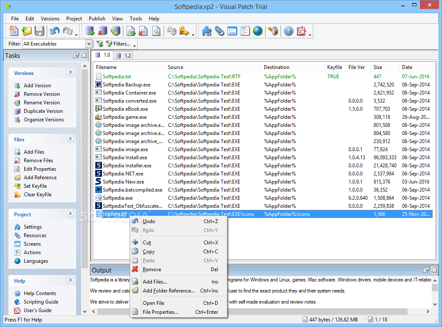Viewport: 442px width, 327px height.
Task: Click Languages in Project group
Action: click(x=36, y=261)
